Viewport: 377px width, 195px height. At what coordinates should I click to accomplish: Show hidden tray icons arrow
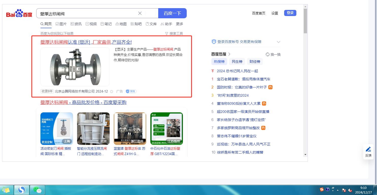(x=338, y=190)
